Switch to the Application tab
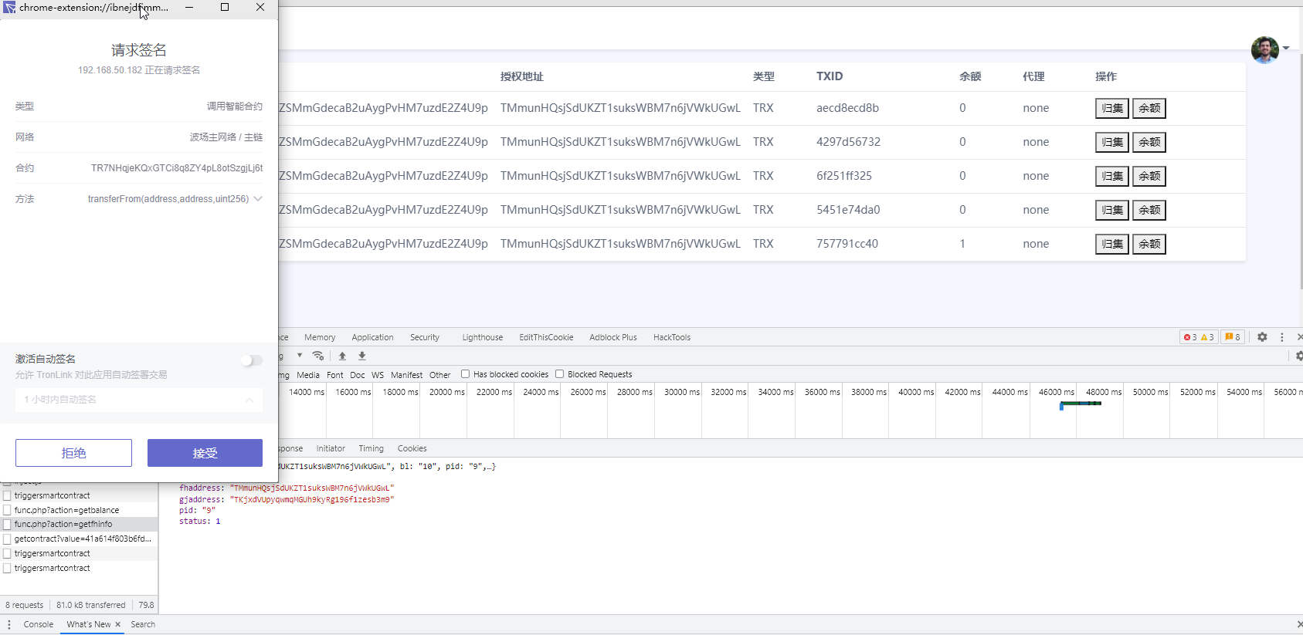Image resolution: width=1303 pixels, height=635 pixels. point(372,337)
